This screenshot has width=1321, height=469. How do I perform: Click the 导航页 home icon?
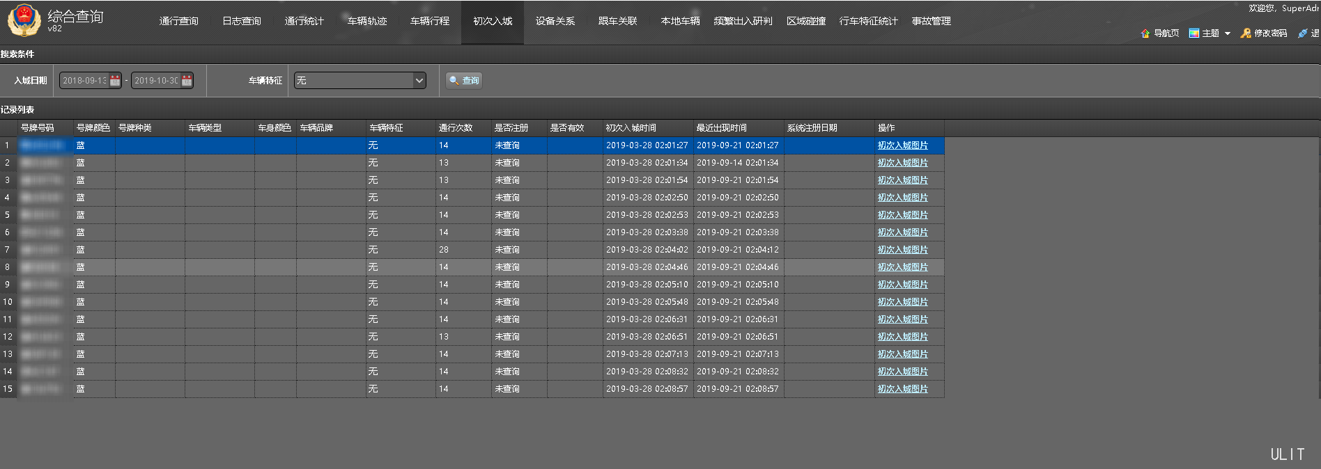pos(1145,33)
